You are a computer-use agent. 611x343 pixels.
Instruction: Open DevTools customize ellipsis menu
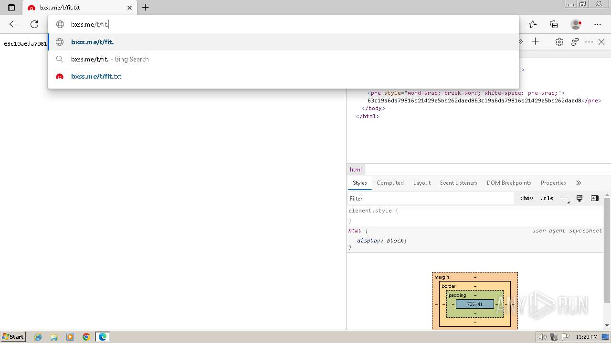[589, 42]
